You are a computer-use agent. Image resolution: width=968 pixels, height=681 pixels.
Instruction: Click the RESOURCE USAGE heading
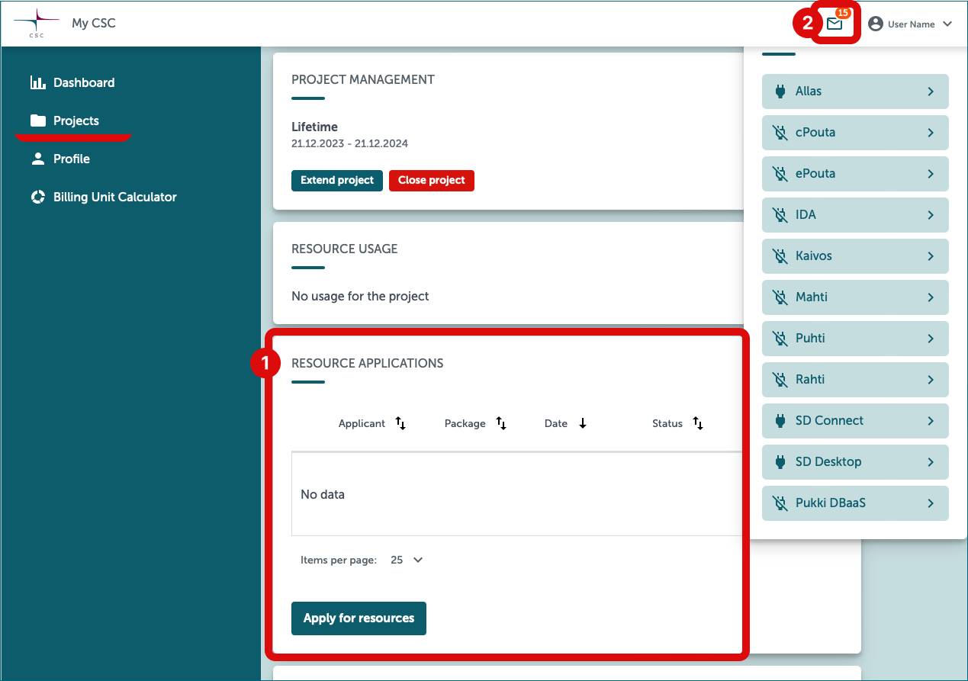pos(345,249)
